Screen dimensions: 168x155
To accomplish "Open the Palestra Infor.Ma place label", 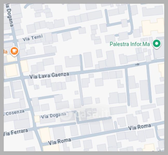I will click(x=130, y=44).
